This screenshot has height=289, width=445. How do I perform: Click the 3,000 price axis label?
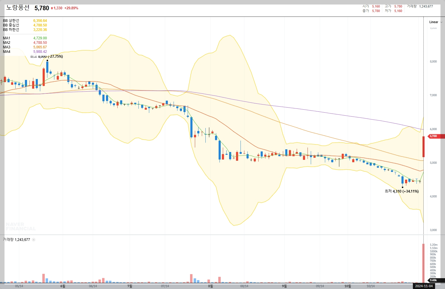pos(433,230)
